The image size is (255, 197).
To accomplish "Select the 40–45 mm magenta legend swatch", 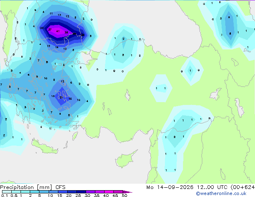I will [109, 192].
